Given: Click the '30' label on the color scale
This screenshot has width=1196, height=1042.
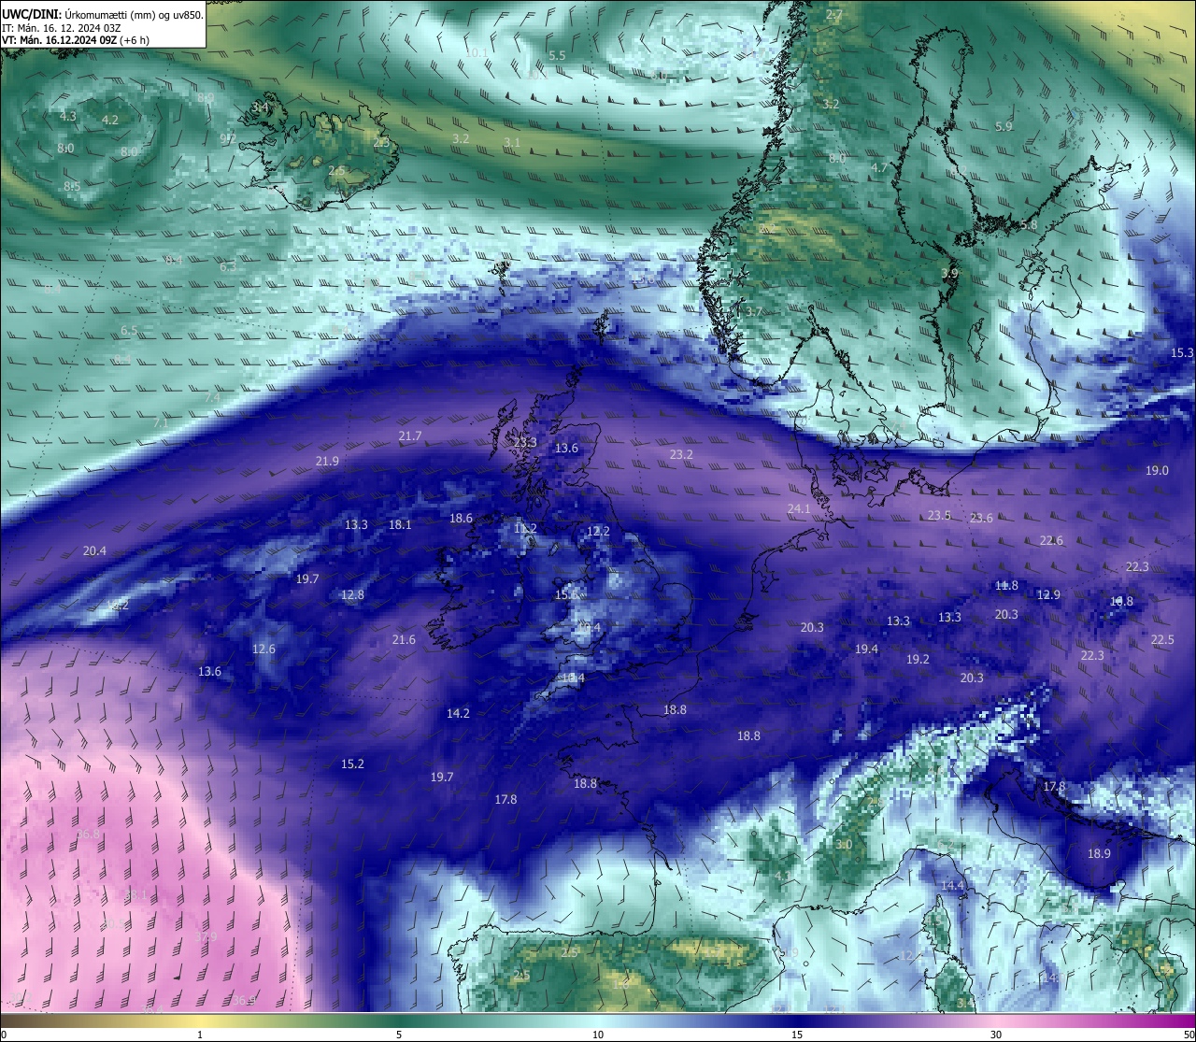Looking at the screenshot, I should (x=996, y=1035).
